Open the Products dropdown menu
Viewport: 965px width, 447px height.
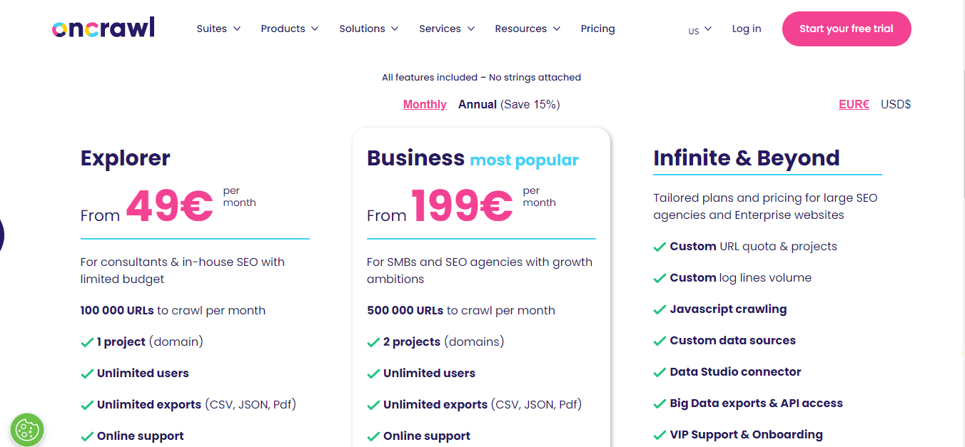290,29
